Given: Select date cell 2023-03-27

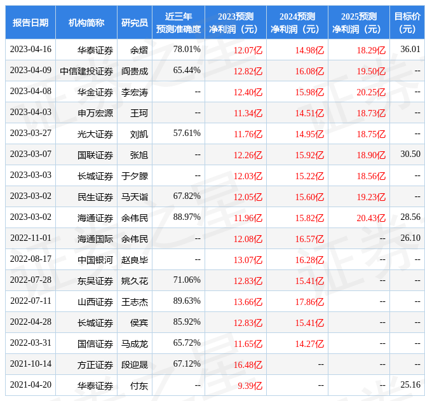Looking at the screenshot, I should point(30,133).
